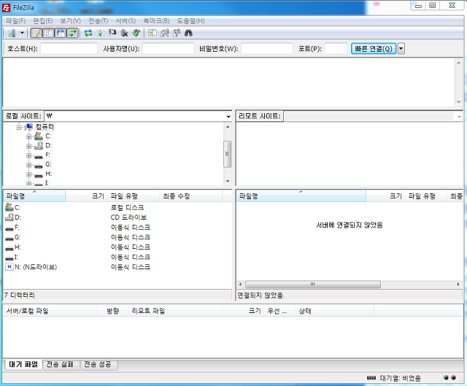Sort local list by 최종 수정 column
Image resolution: width=467 pixels, height=386 pixels.
point(191,196)
